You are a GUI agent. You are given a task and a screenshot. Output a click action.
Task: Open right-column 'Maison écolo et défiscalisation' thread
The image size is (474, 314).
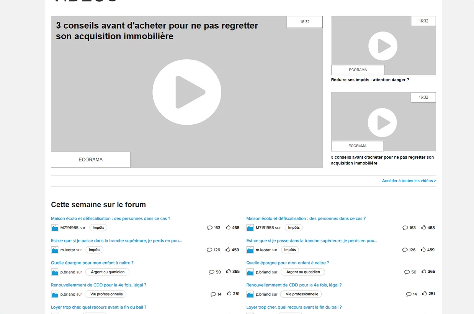pos(306,218)
